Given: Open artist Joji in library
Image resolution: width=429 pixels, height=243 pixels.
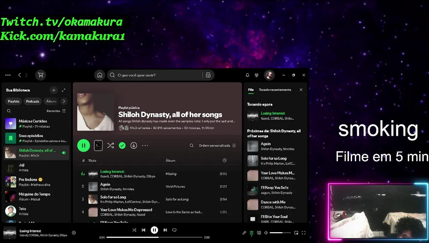Looking at the screenshot, I should click(x=36, y=167).
